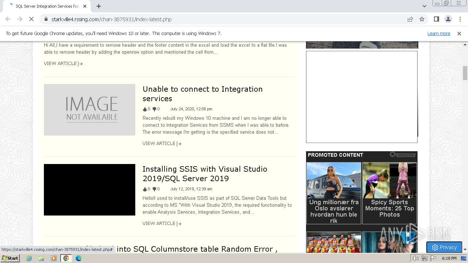Launch Internet Explorer from taskbar
This screenshot has height=263, width=468.
pos(29,258)
